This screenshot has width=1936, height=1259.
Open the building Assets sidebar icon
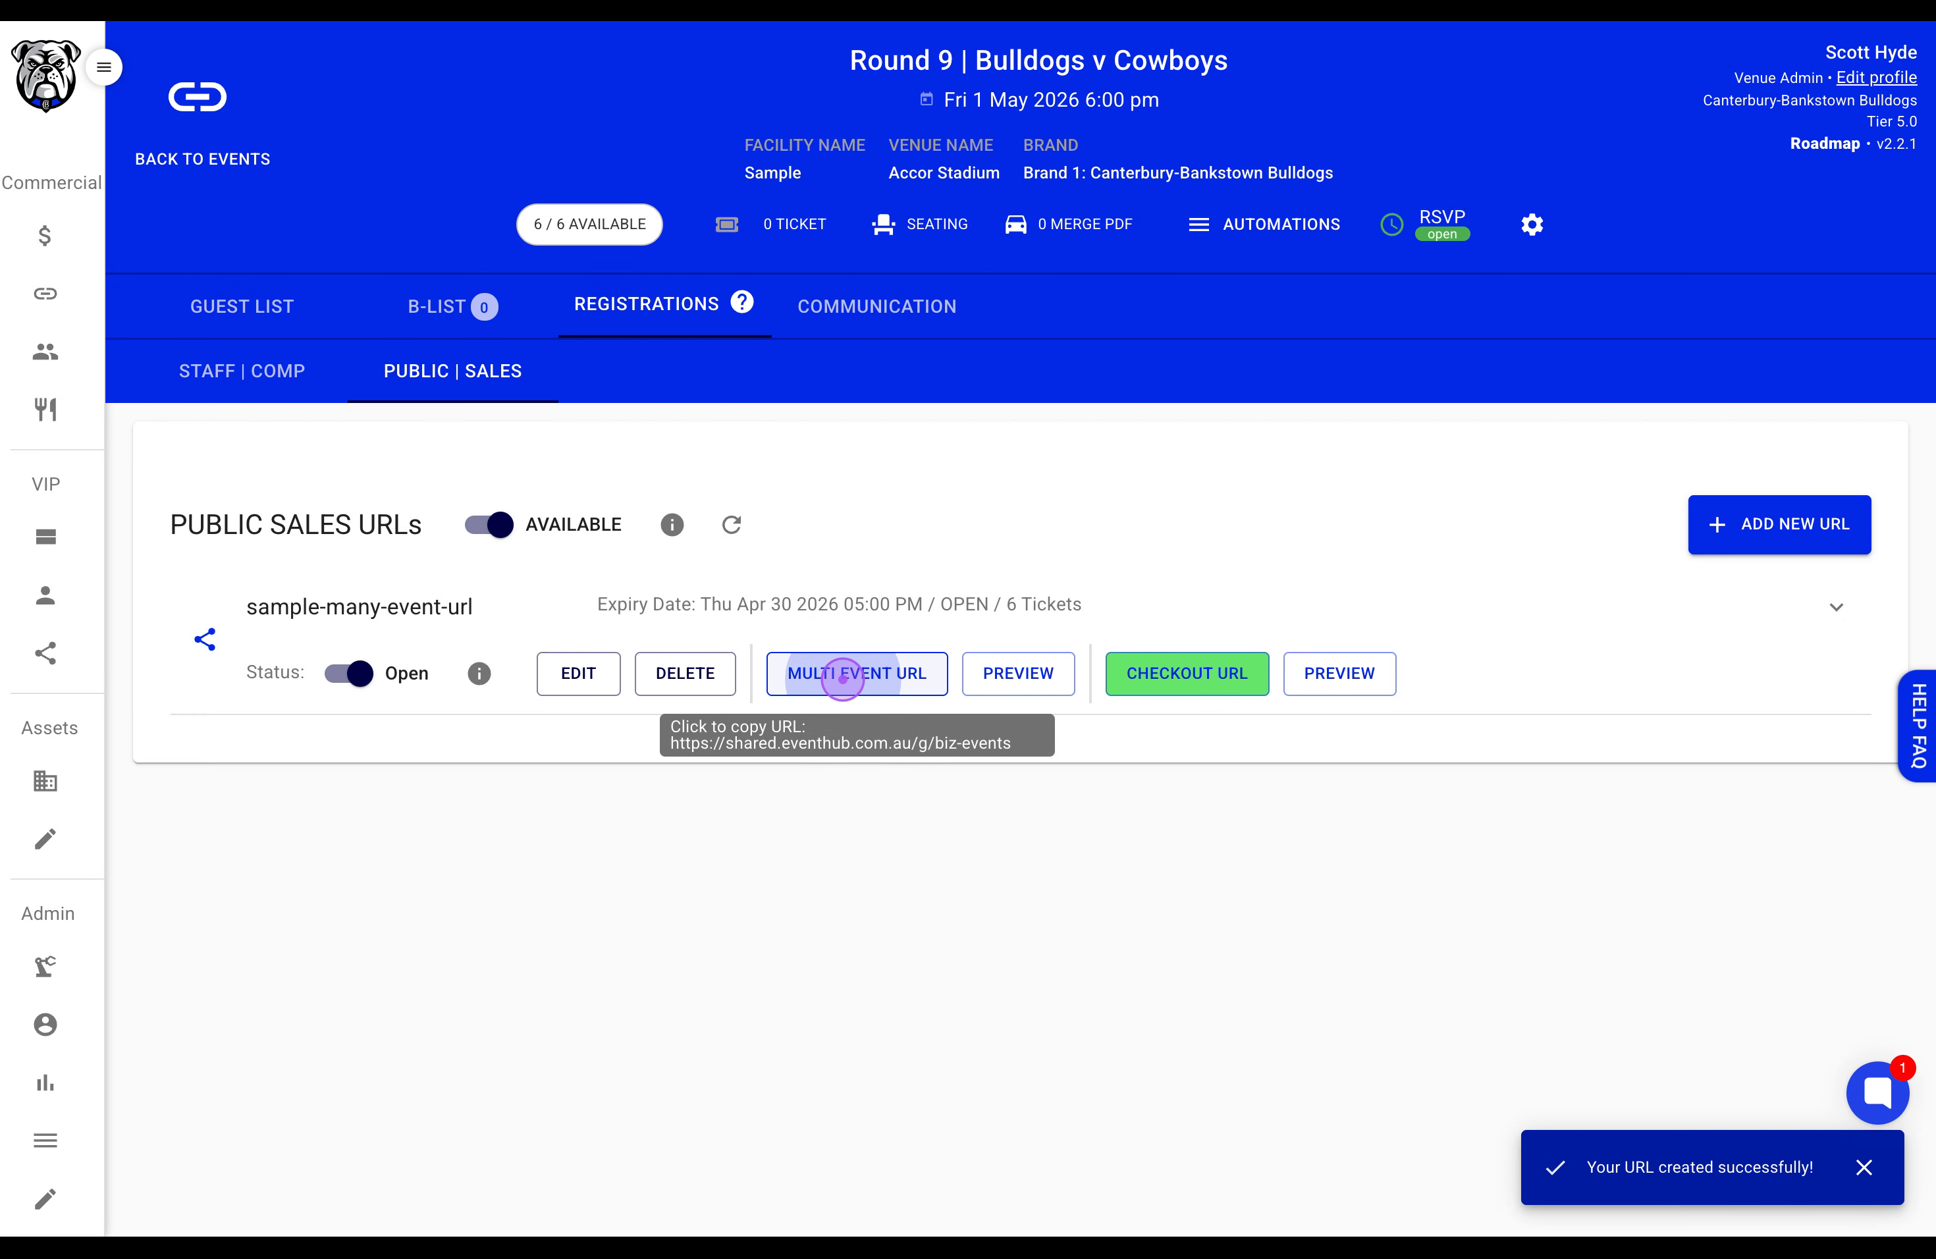(45, 781)
